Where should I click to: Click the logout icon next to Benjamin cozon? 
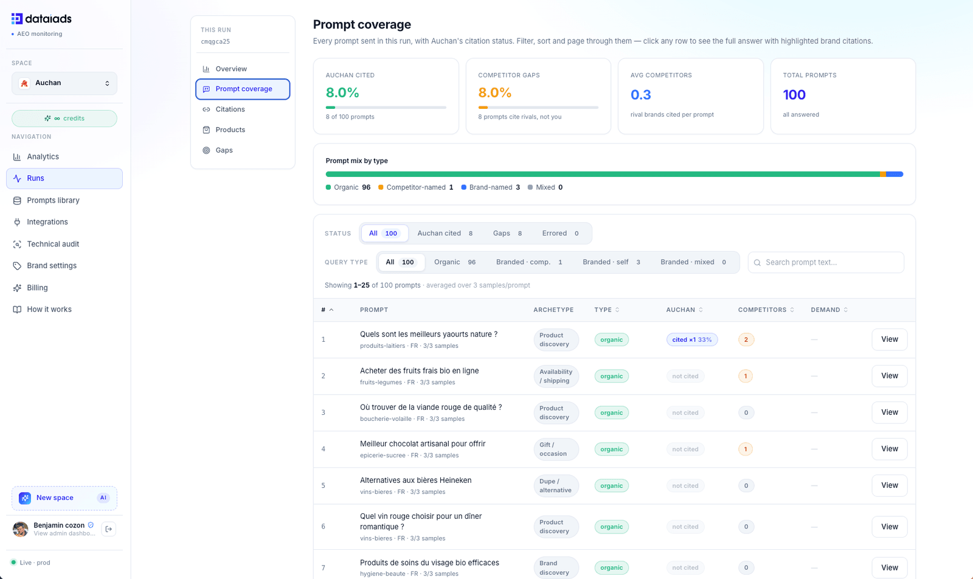(x=109, y=529)
